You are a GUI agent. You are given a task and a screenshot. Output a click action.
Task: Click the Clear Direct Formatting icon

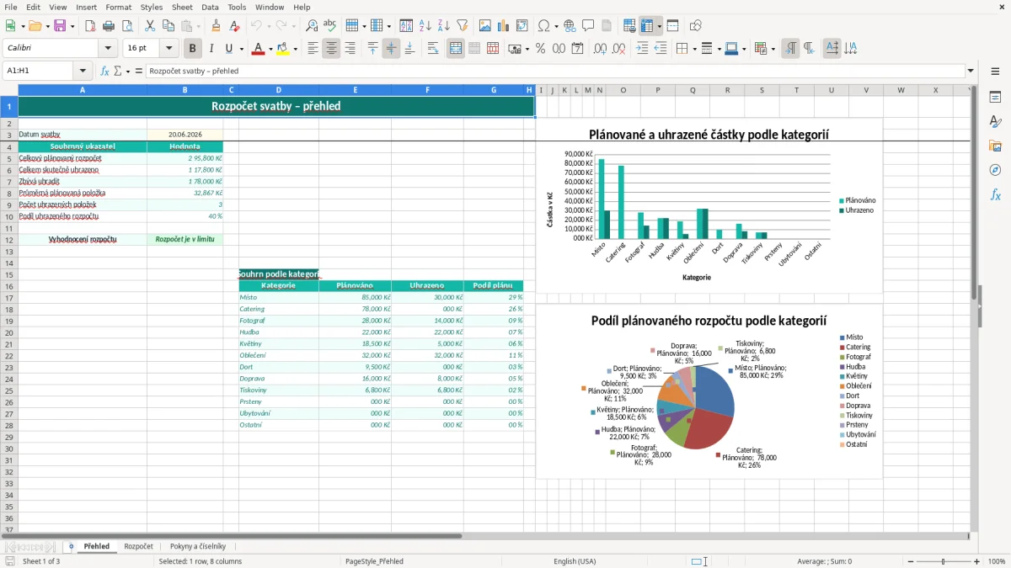tap(235, 26)
